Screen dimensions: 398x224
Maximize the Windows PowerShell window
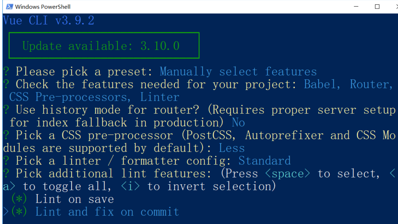(377, 7)
